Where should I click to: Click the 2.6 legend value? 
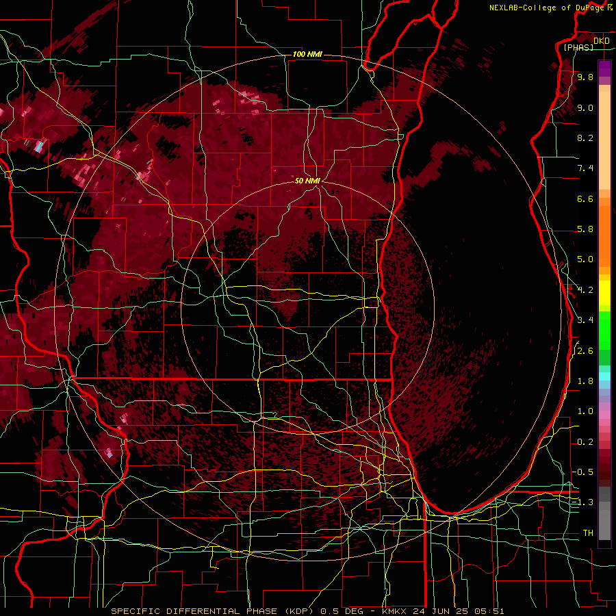point(585,351)
